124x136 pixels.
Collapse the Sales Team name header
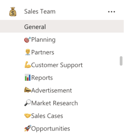[40, 11]
